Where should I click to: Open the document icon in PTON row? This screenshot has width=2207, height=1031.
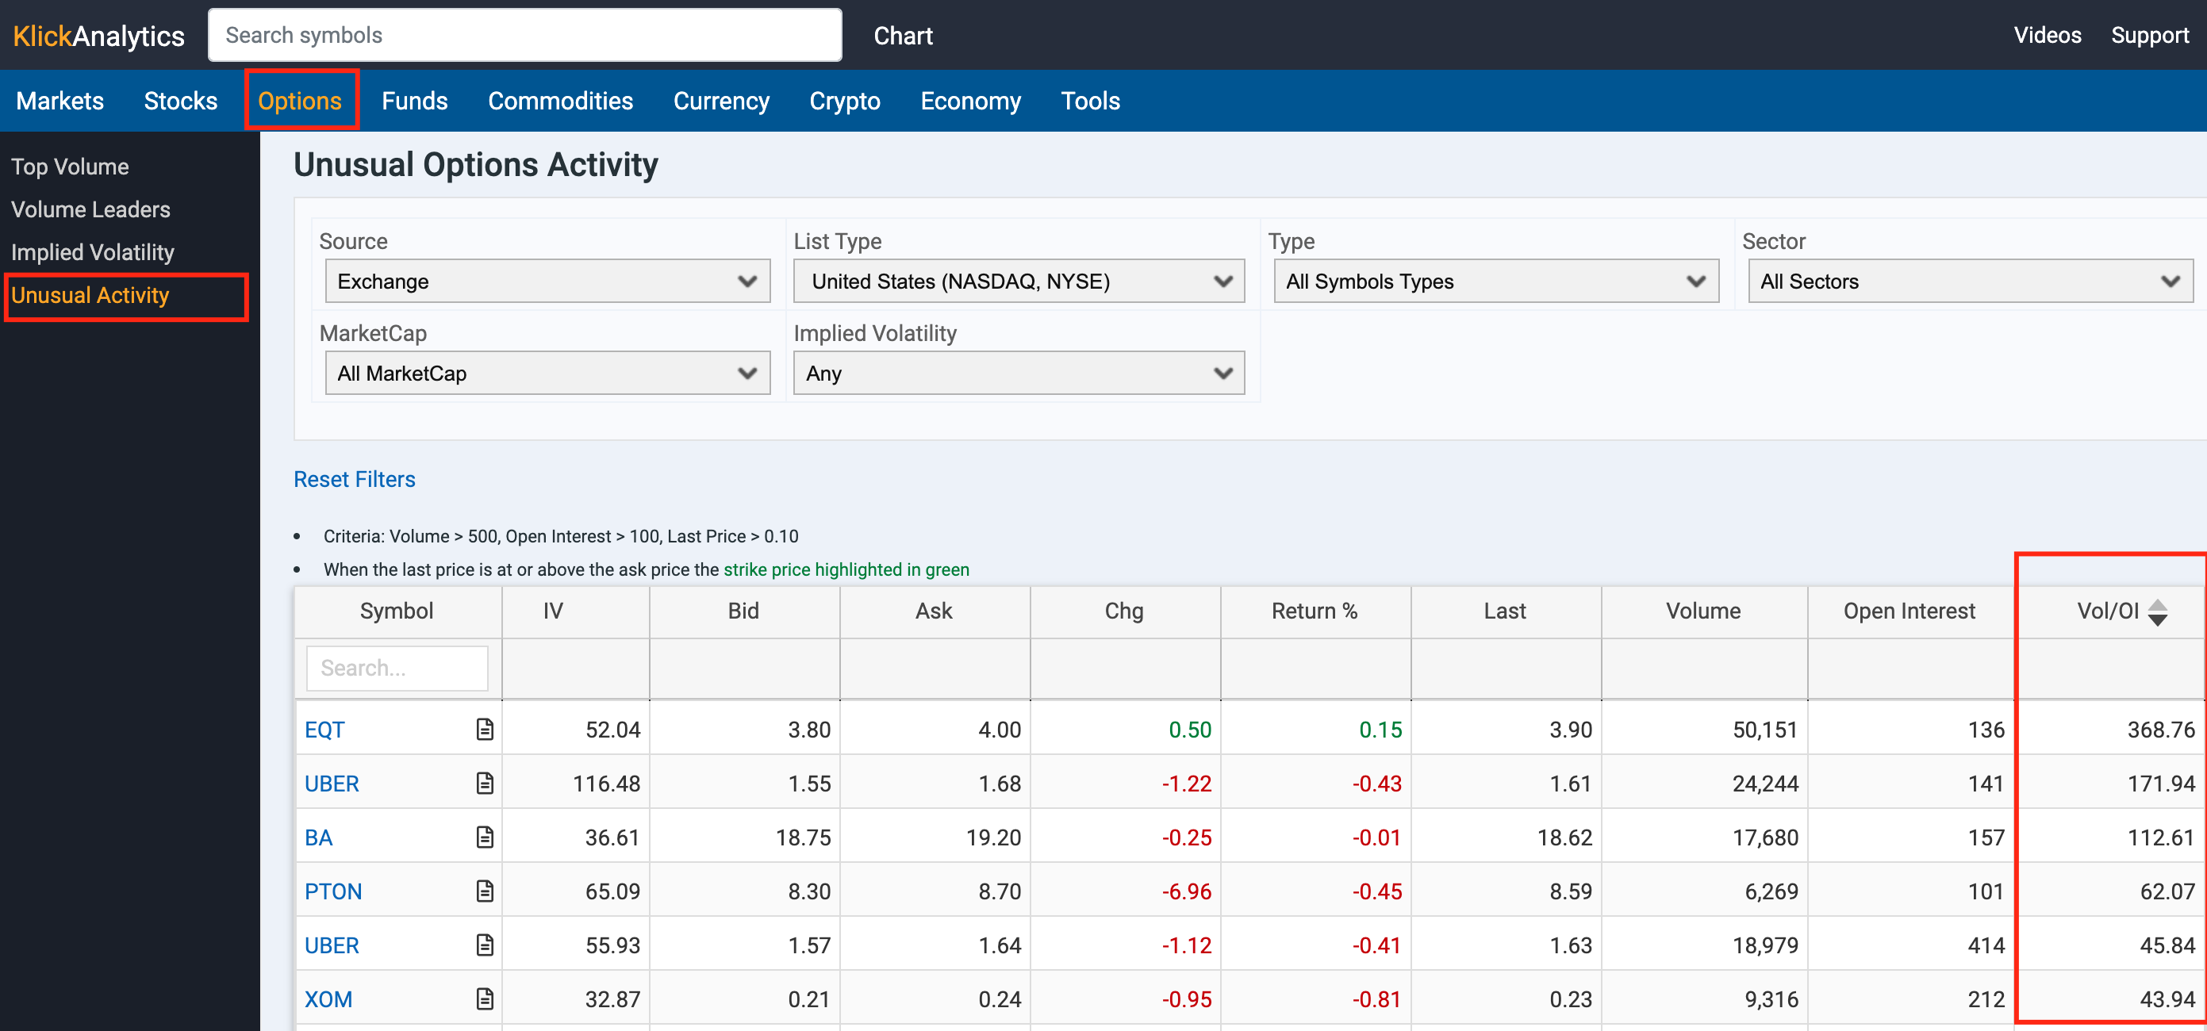coord(485,891)
